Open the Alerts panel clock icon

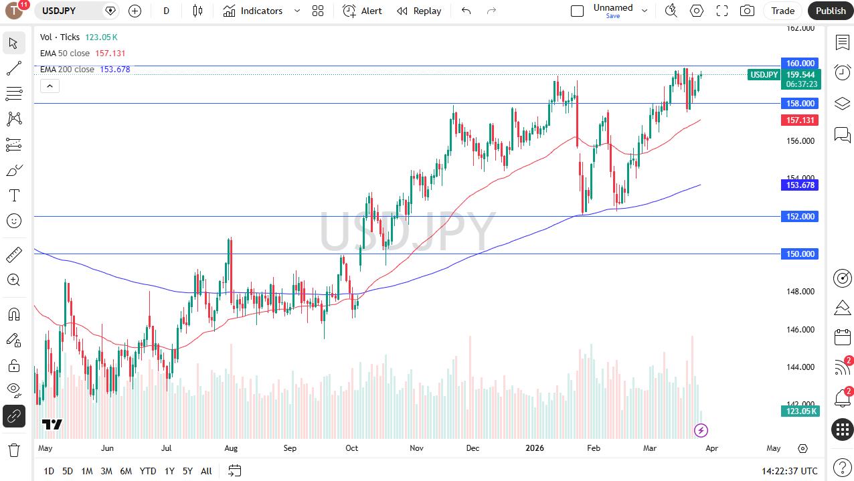point(842,72)
